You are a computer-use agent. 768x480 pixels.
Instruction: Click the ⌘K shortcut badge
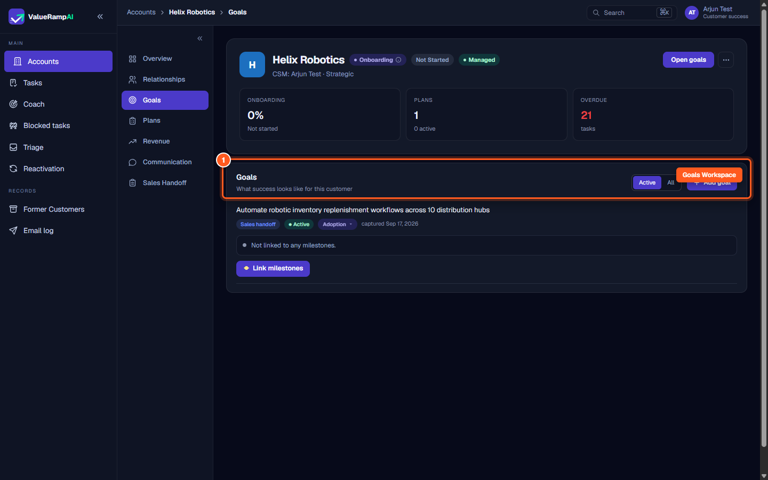(664, 12)
